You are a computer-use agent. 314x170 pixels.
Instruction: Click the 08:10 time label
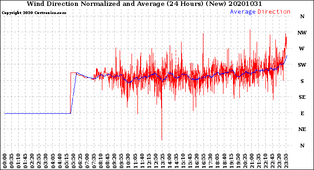[101, 161]
